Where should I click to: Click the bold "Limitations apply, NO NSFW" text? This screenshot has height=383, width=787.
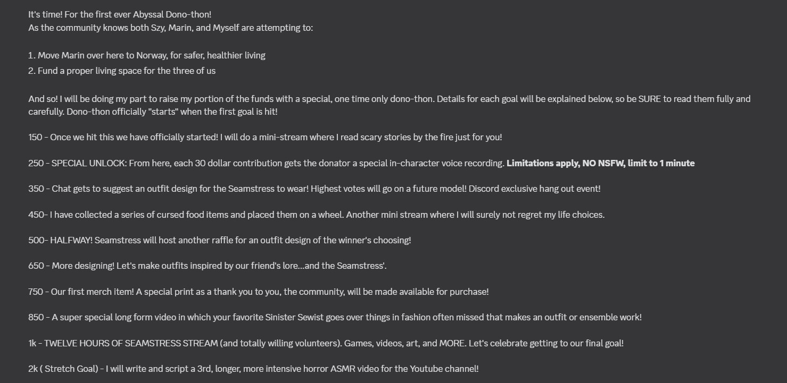565,163
